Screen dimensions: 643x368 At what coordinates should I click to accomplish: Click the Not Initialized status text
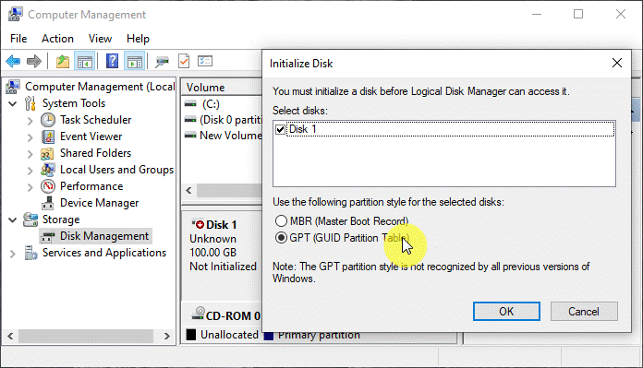click(223, 267)
